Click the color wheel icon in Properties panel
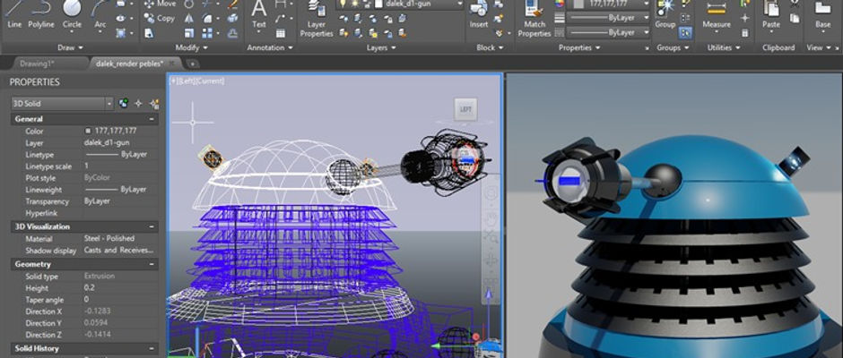The image size is (843, 358). click(x=560, y=4)
